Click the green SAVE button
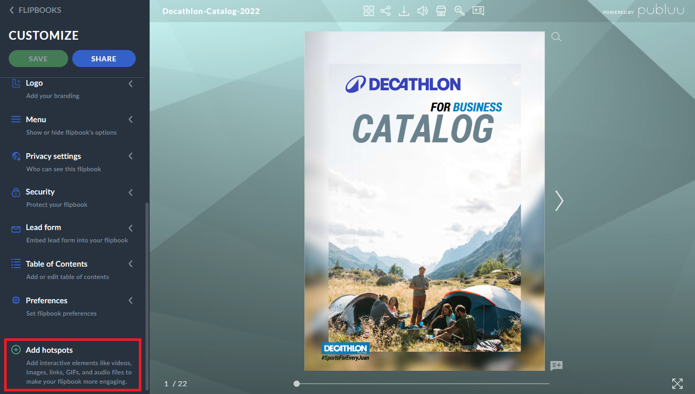This screenshot has width=695, height=394. [38, 59]
